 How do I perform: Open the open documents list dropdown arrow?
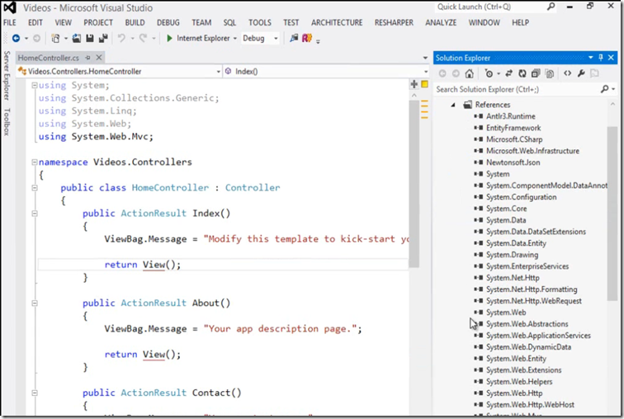tap(425, 58)
